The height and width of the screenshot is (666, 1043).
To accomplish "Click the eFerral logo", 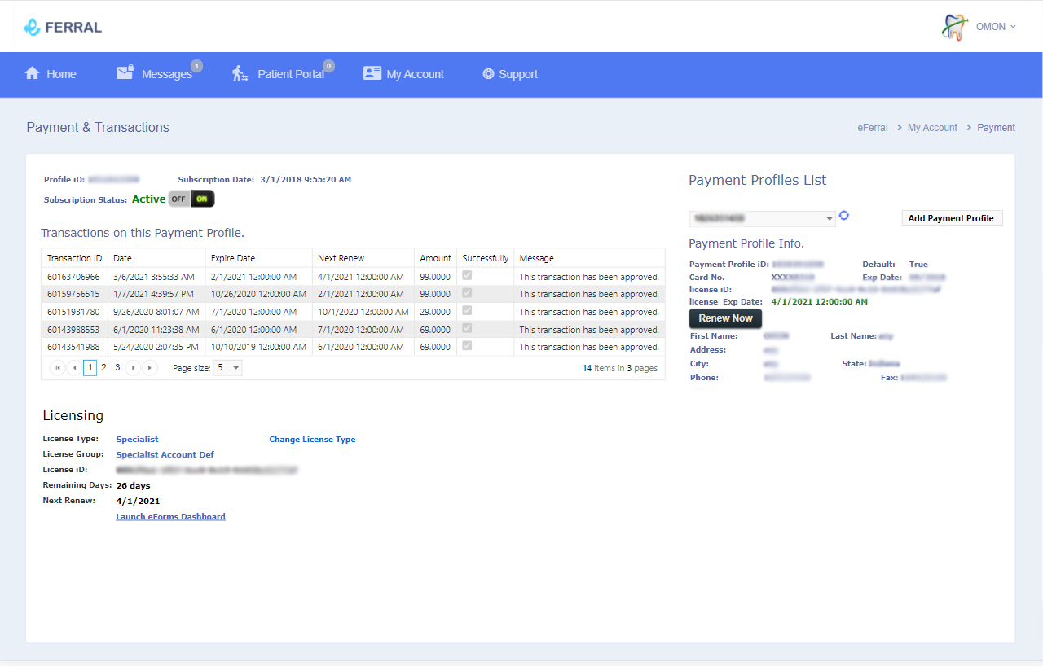I will [63, 27].
